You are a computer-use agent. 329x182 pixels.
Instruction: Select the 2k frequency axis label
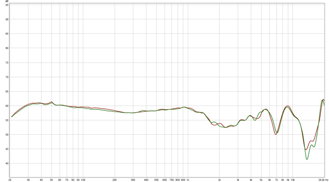click(x=219, y=180)
